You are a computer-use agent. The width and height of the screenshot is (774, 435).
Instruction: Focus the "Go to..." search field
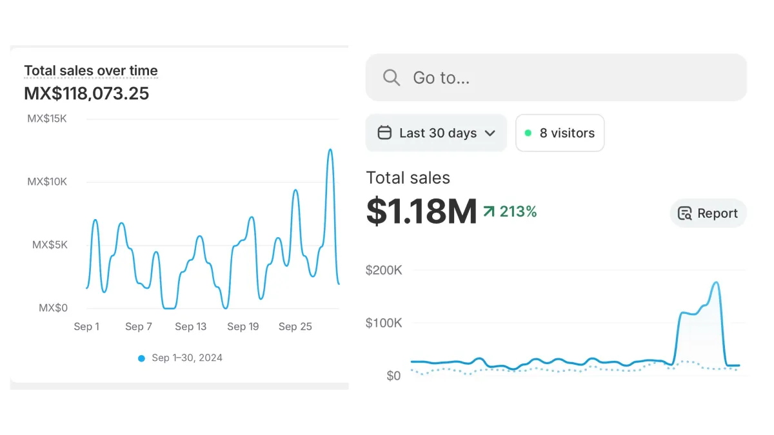(x=556, y=77)
